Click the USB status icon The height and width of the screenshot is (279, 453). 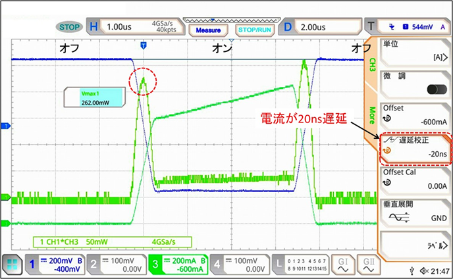pyautogui.click(x=412, y=271)
